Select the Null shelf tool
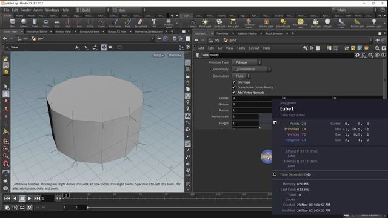This screenshot has height=218, width=388. coord(68,23)
